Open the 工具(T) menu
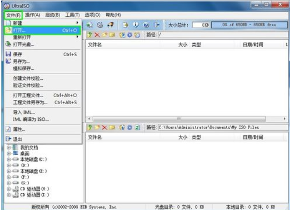 click(72, 15)
